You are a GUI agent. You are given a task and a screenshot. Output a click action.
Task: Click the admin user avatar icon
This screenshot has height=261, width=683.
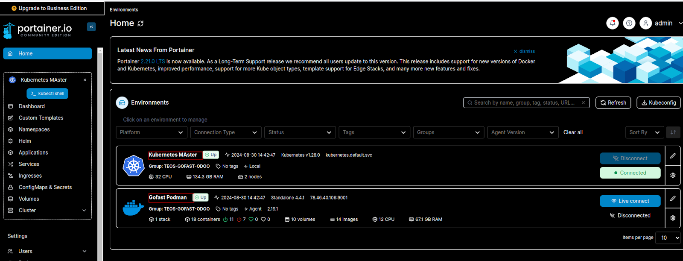[646, 23]
